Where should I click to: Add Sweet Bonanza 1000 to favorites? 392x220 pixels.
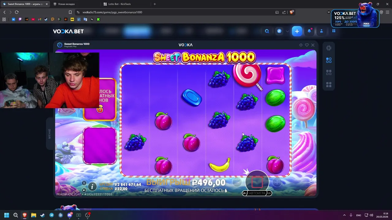click(307, 45)
